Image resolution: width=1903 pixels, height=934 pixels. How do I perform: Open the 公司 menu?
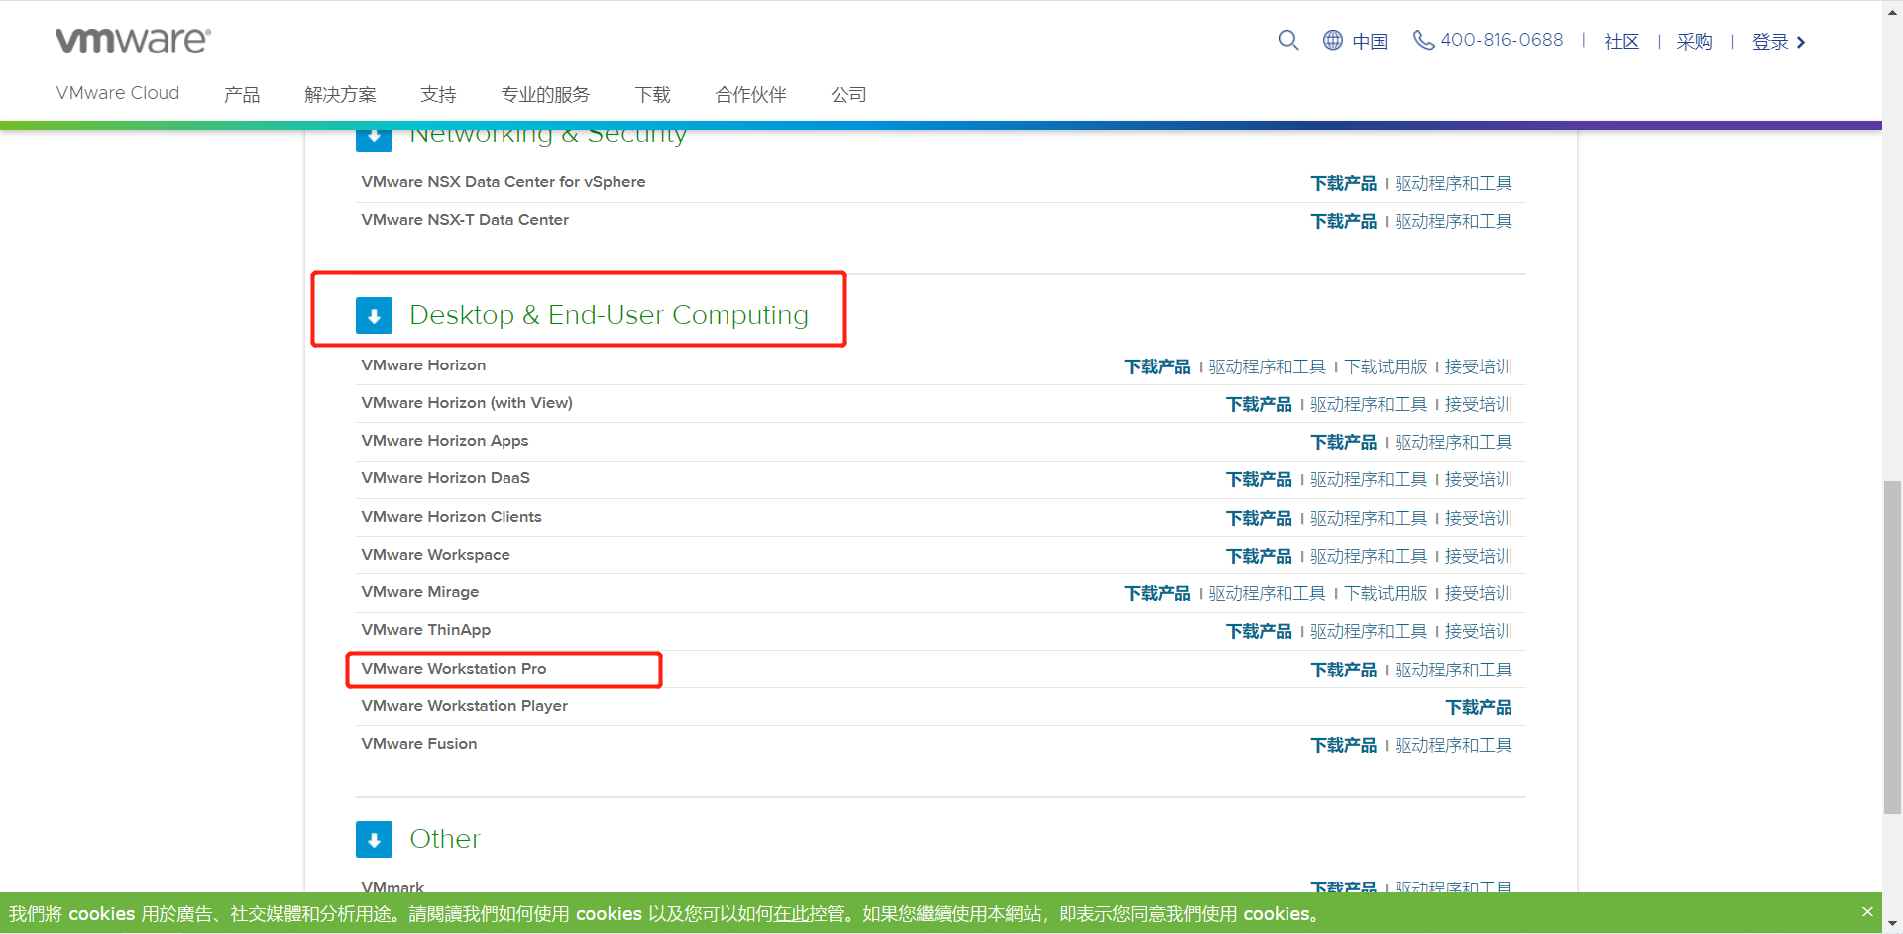(x=848, y=94)
